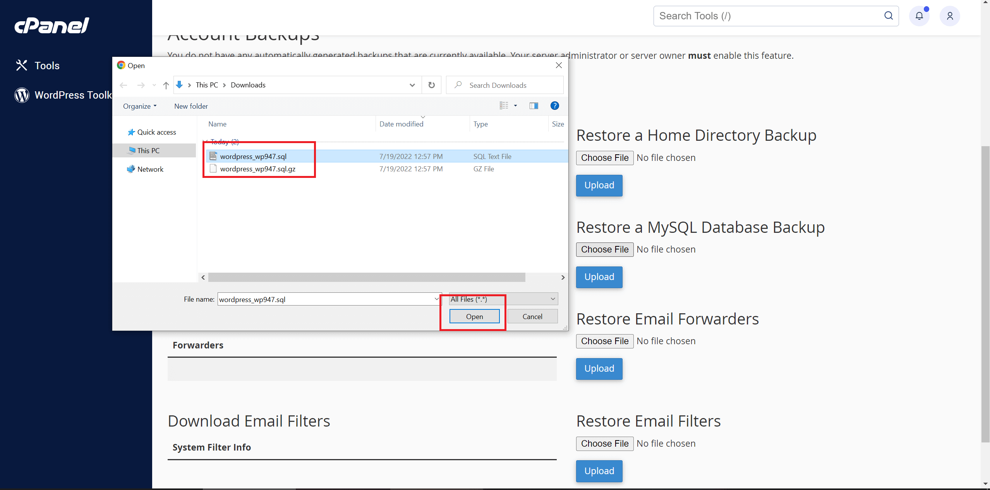
Task: Upload the Home Directory Backup
Action: pos(599,186)
